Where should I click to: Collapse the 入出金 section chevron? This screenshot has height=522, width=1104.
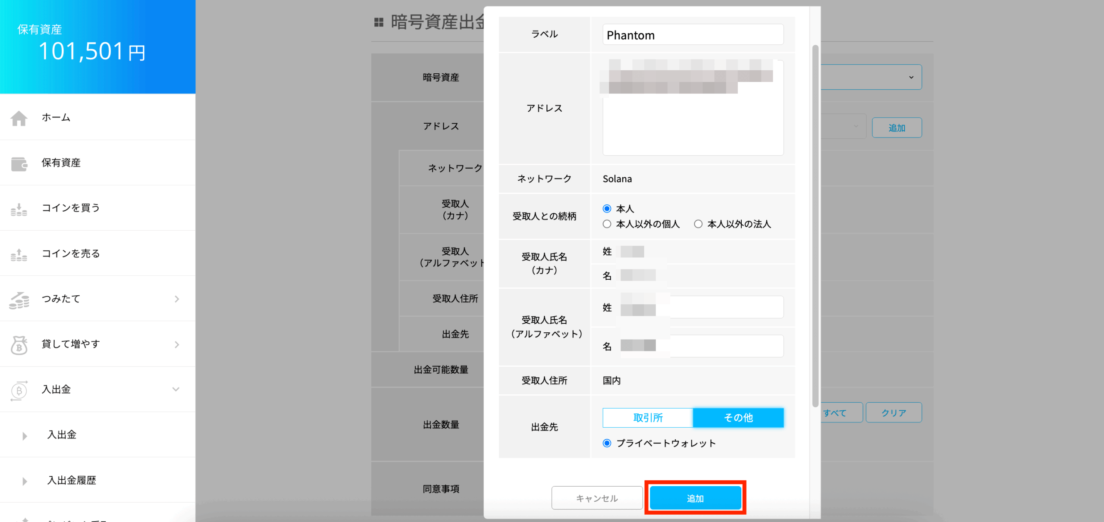[176, 389]
